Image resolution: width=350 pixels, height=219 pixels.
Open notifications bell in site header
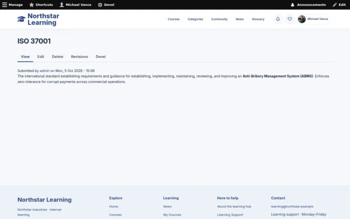(278, 19)
